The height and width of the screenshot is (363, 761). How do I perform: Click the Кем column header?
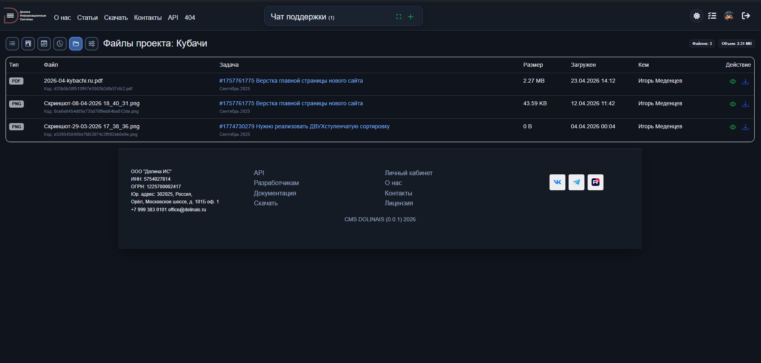tap(644, 65)
